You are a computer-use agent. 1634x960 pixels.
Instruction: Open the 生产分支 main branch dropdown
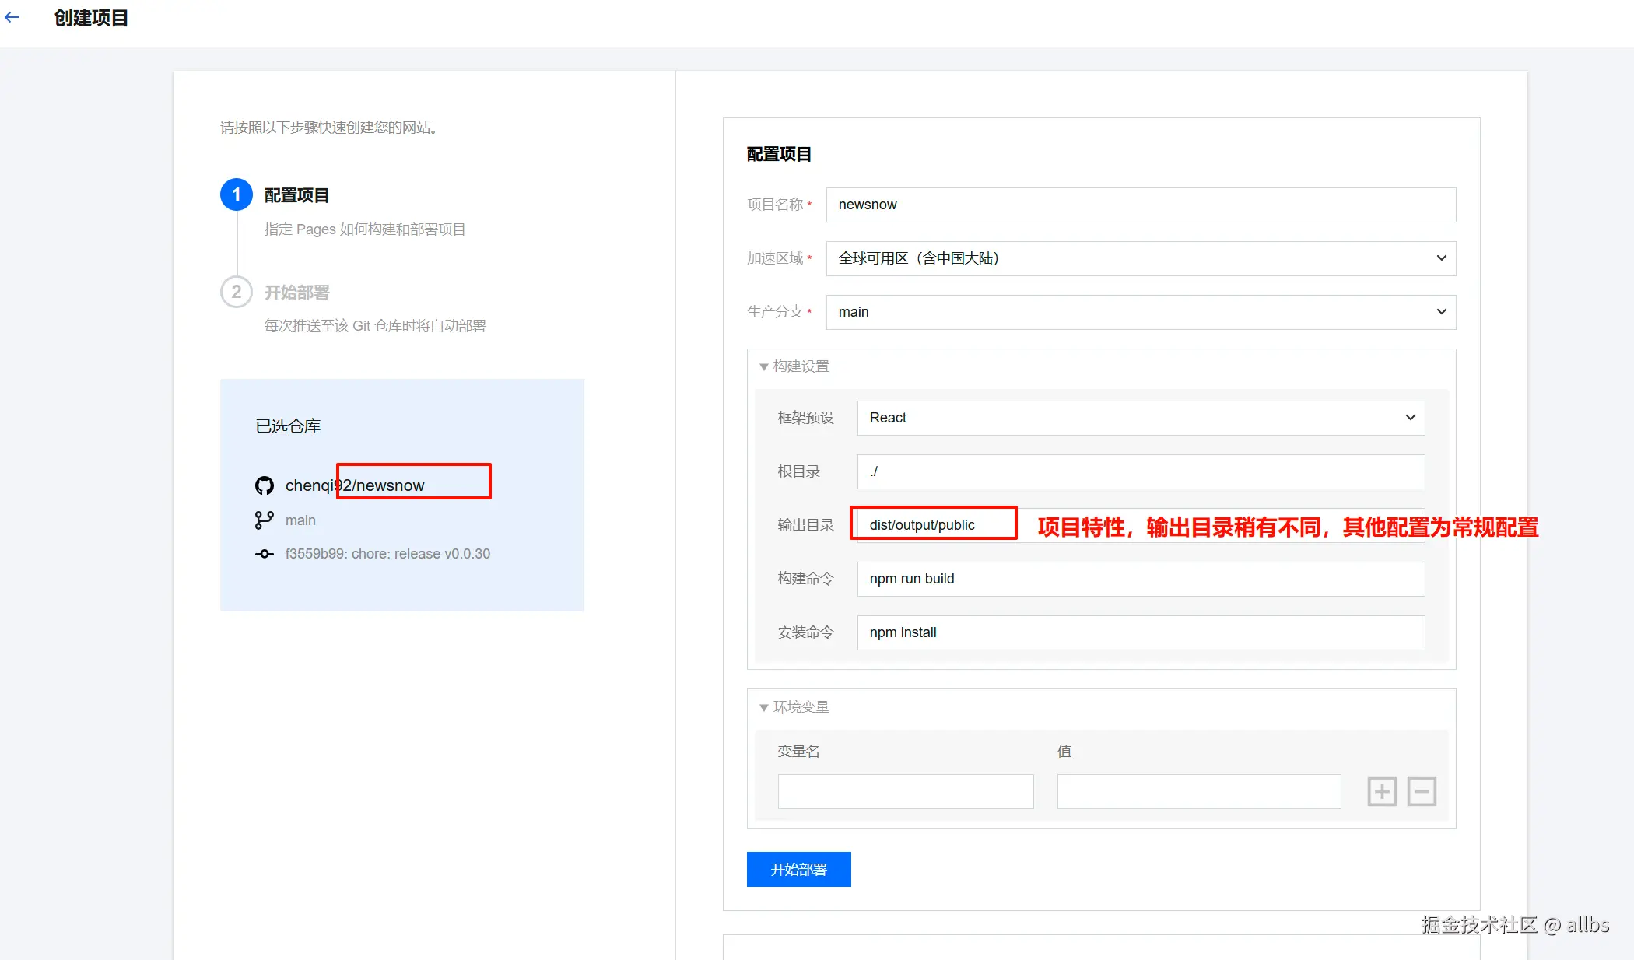pos(1141,312)
